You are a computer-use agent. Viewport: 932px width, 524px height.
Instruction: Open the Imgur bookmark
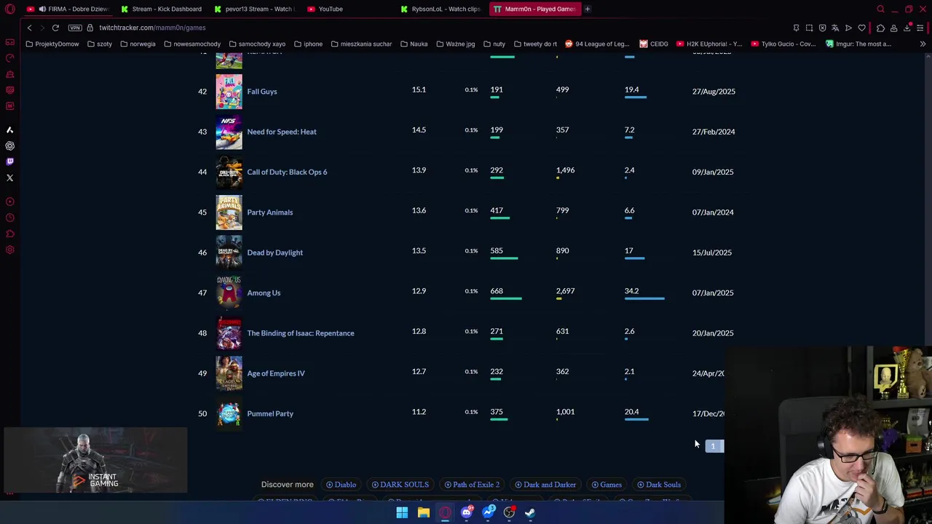click(x=860, y=44)
